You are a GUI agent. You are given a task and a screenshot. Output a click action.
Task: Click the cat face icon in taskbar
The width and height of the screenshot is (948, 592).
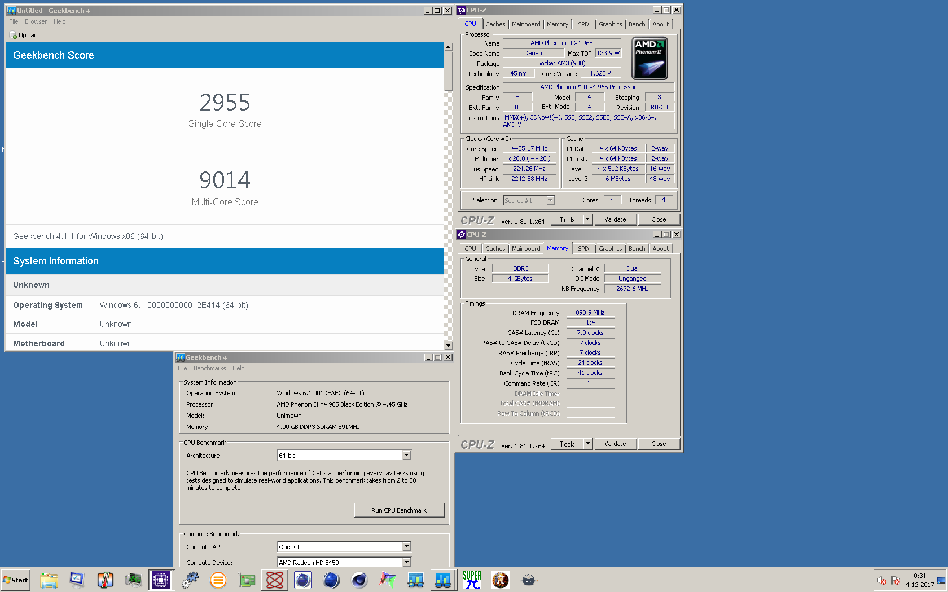529,580
